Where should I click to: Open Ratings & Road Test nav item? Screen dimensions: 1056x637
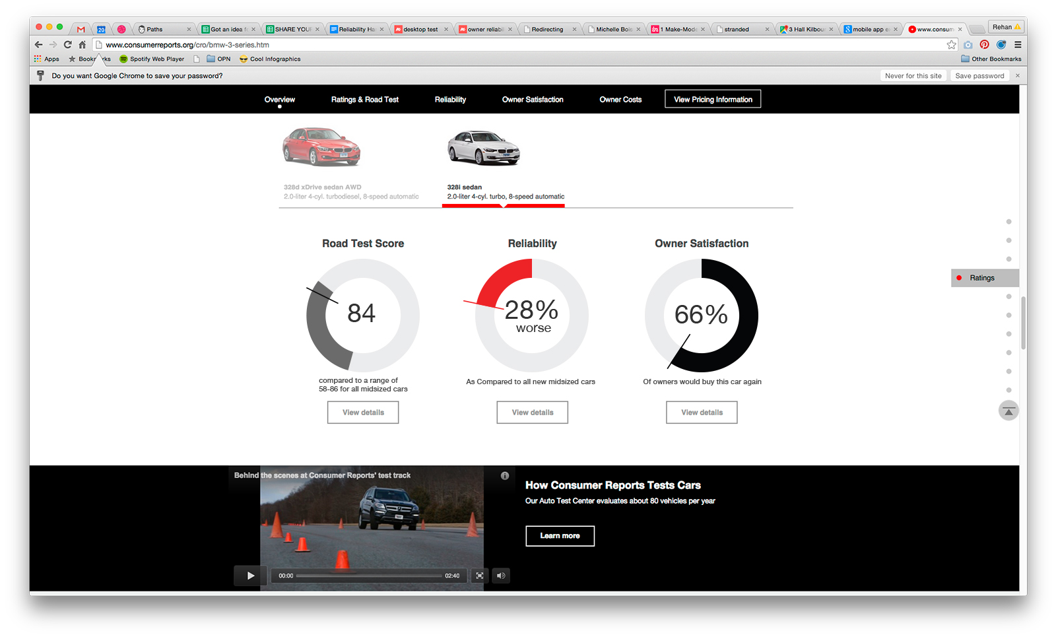(365, 100)
